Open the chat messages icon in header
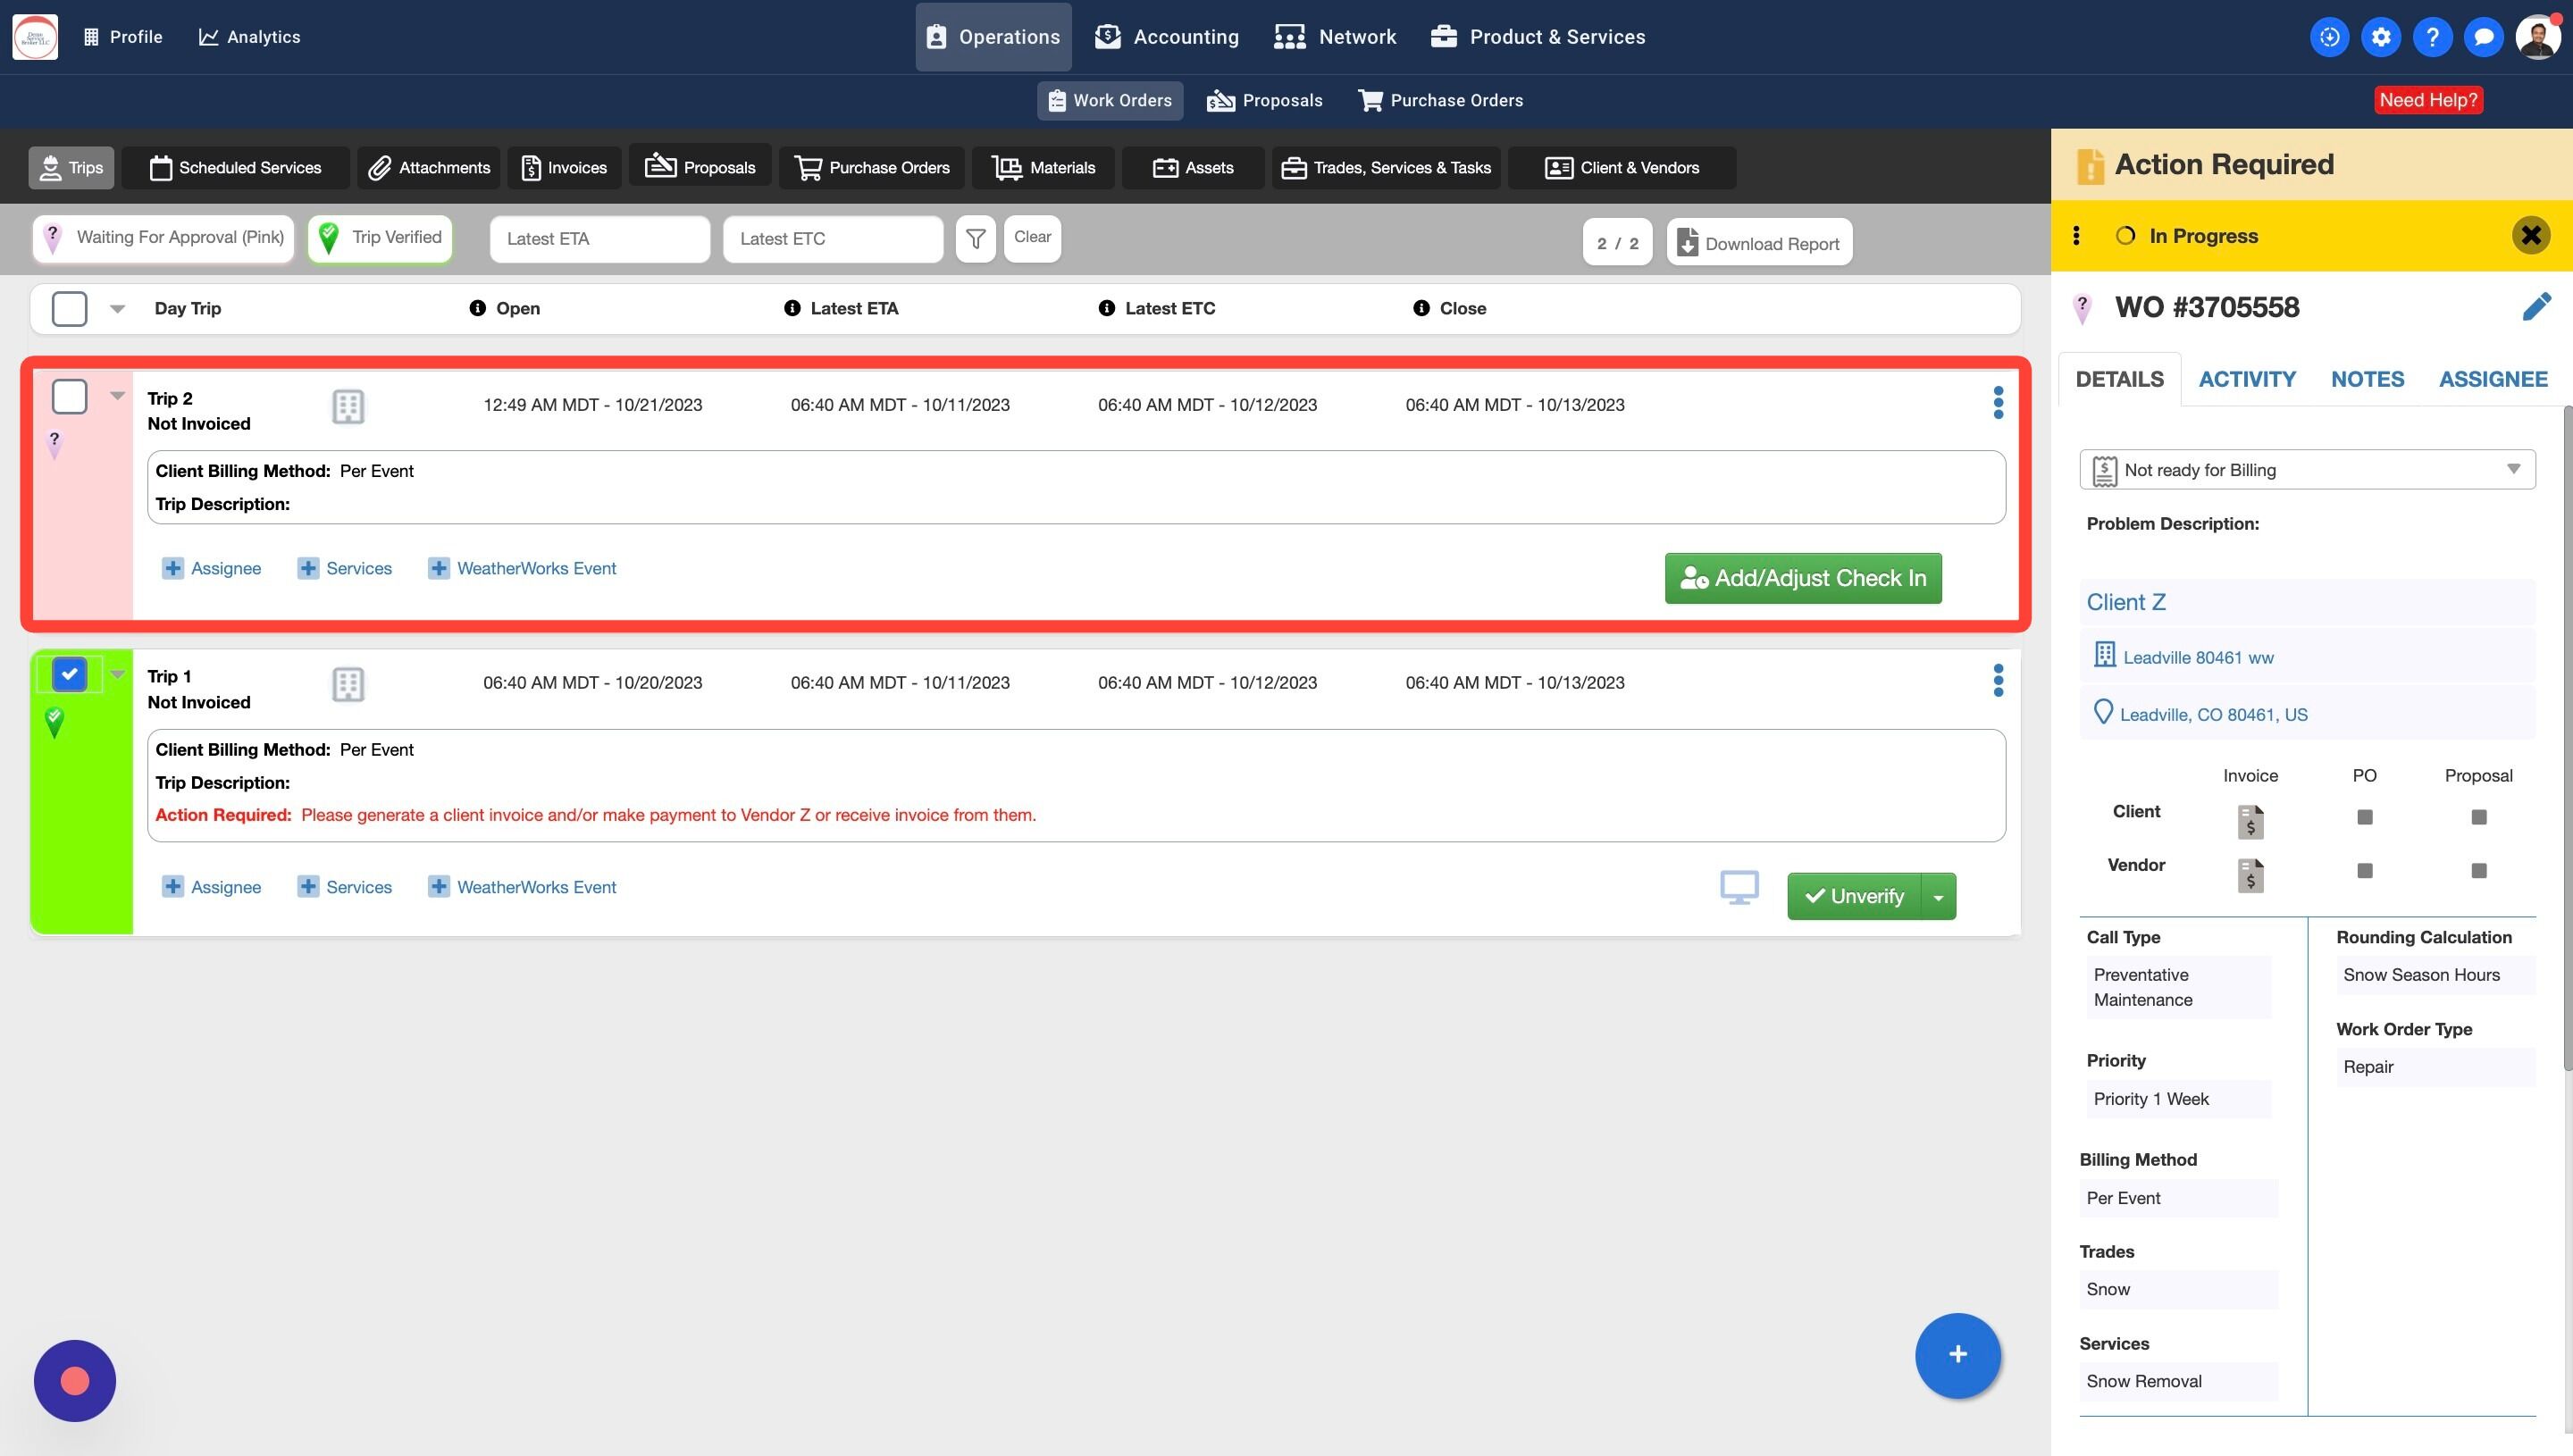Viewport: 2573px width, 1456px height. [2483, 37]
